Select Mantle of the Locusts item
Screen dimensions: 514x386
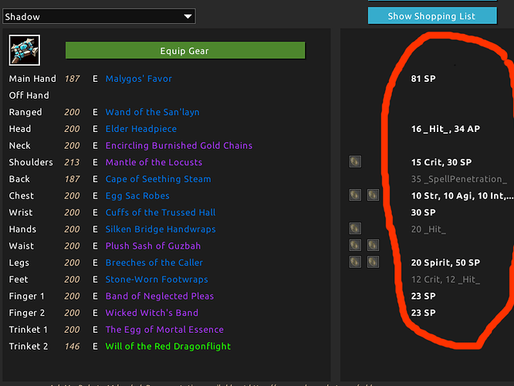[x=154, y=162]
